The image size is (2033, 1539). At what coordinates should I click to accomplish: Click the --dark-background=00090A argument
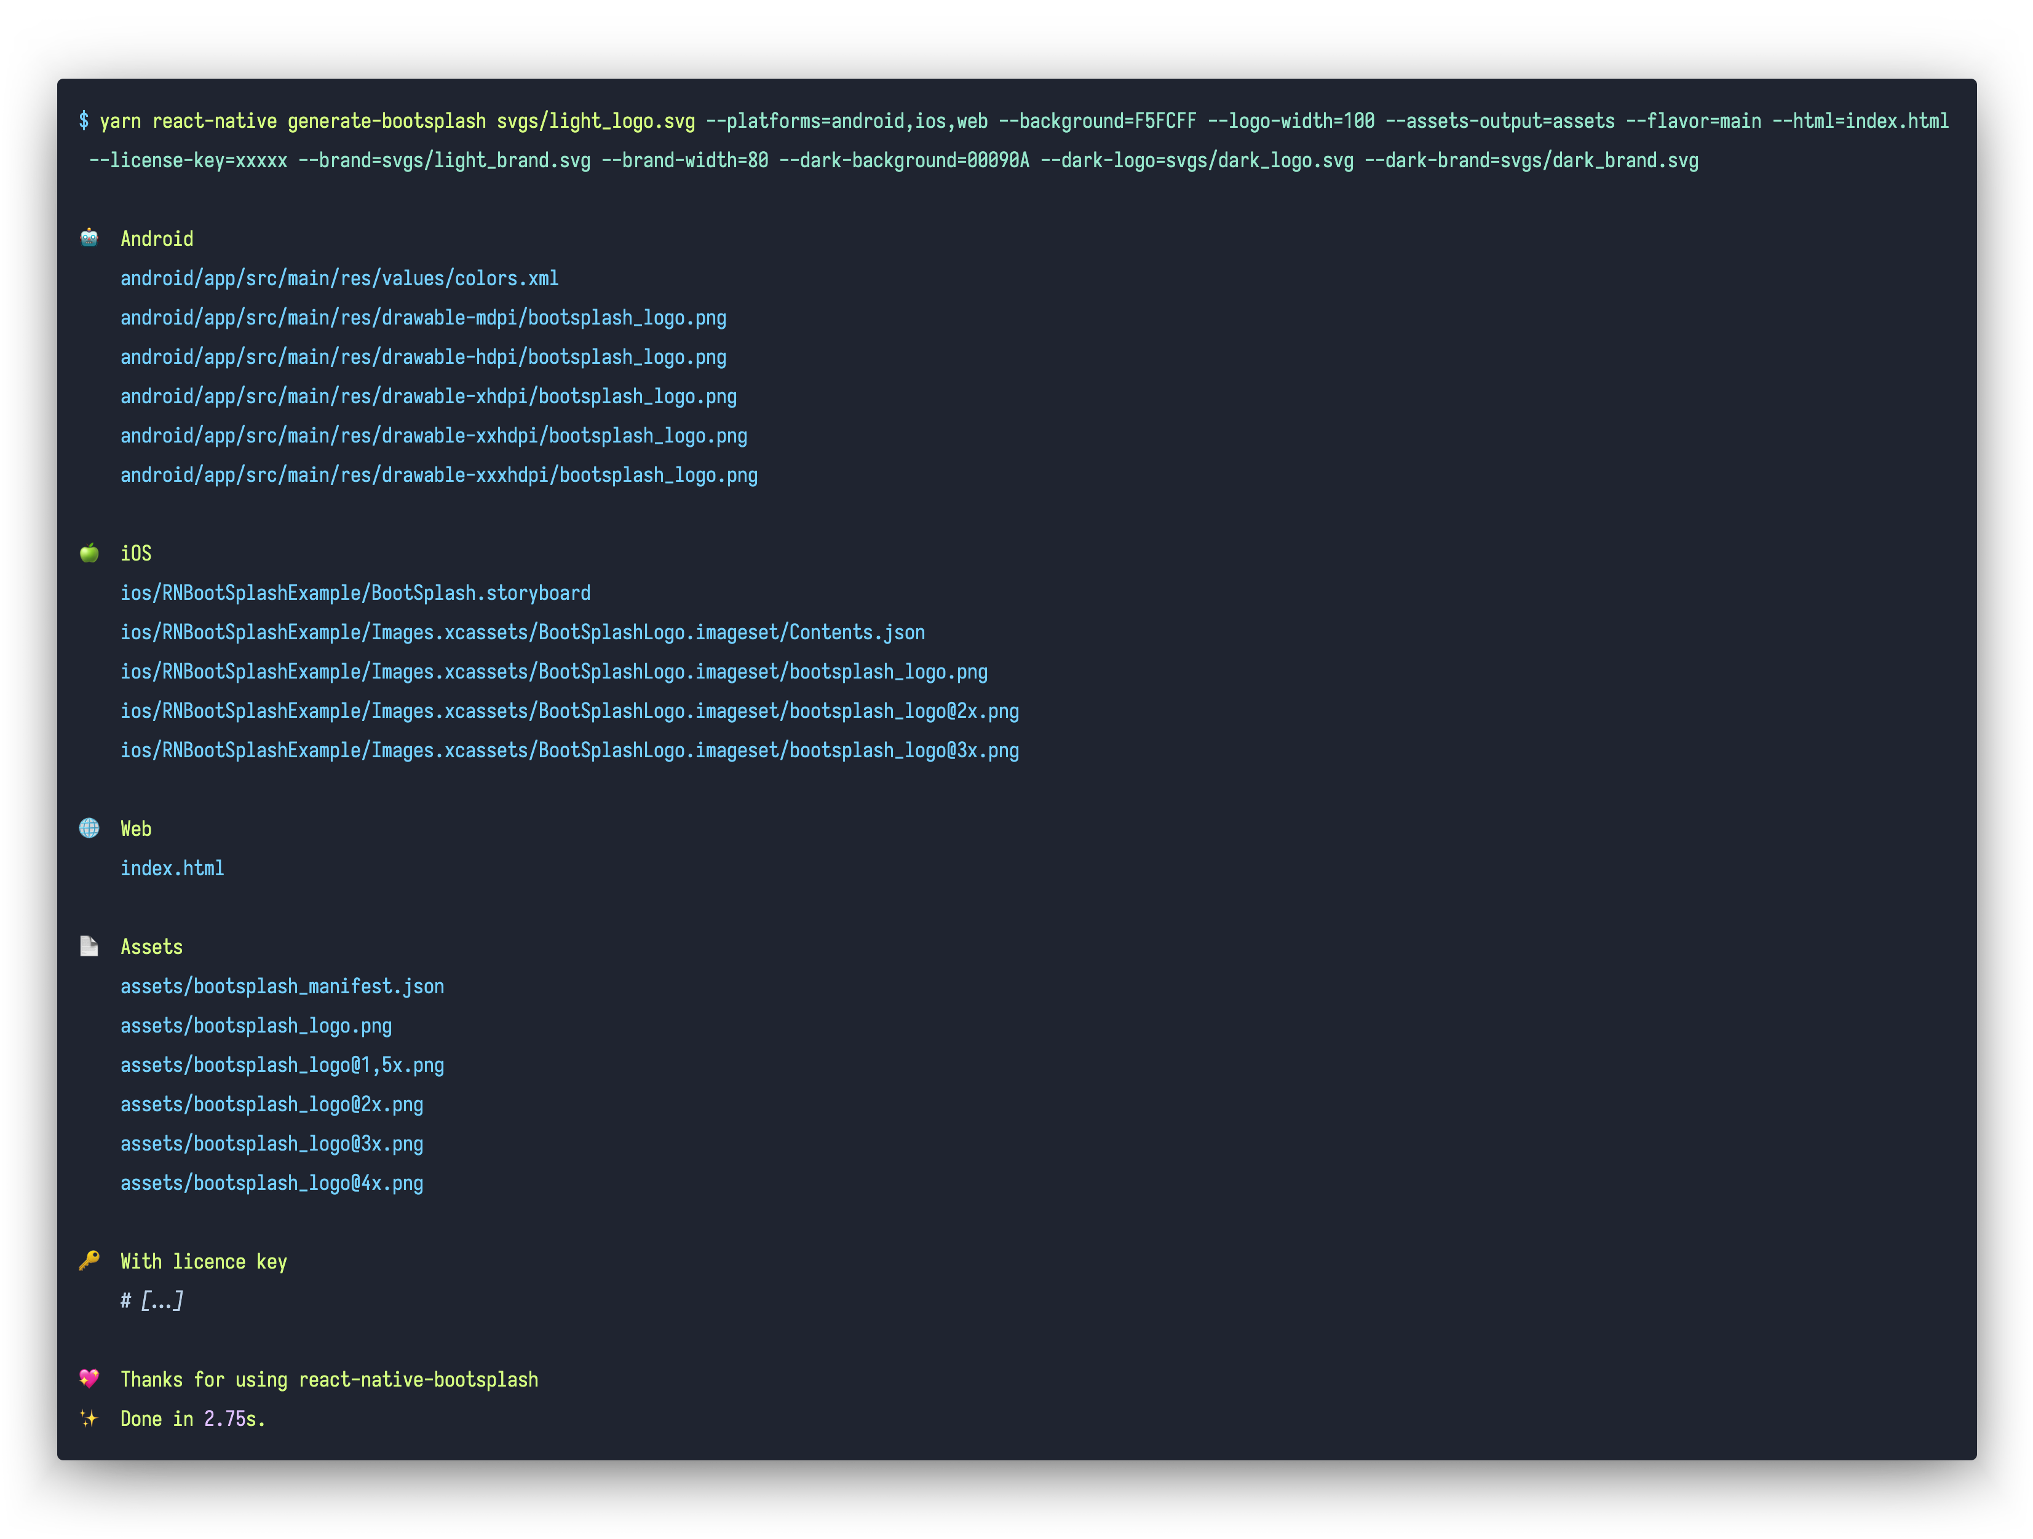[903, 161]
